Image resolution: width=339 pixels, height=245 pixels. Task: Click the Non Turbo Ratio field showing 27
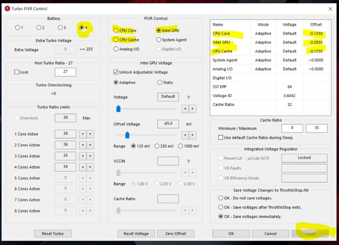[65, 72]
